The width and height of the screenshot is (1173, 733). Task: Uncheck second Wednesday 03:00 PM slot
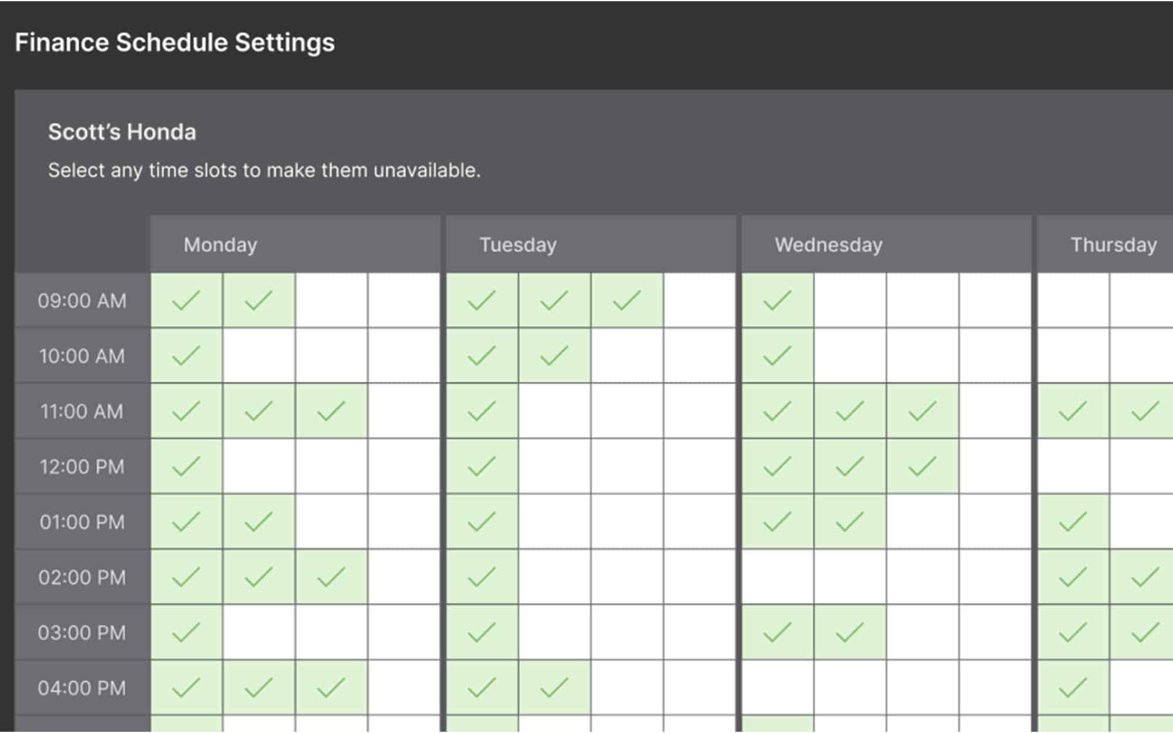(x=850, y=632)
